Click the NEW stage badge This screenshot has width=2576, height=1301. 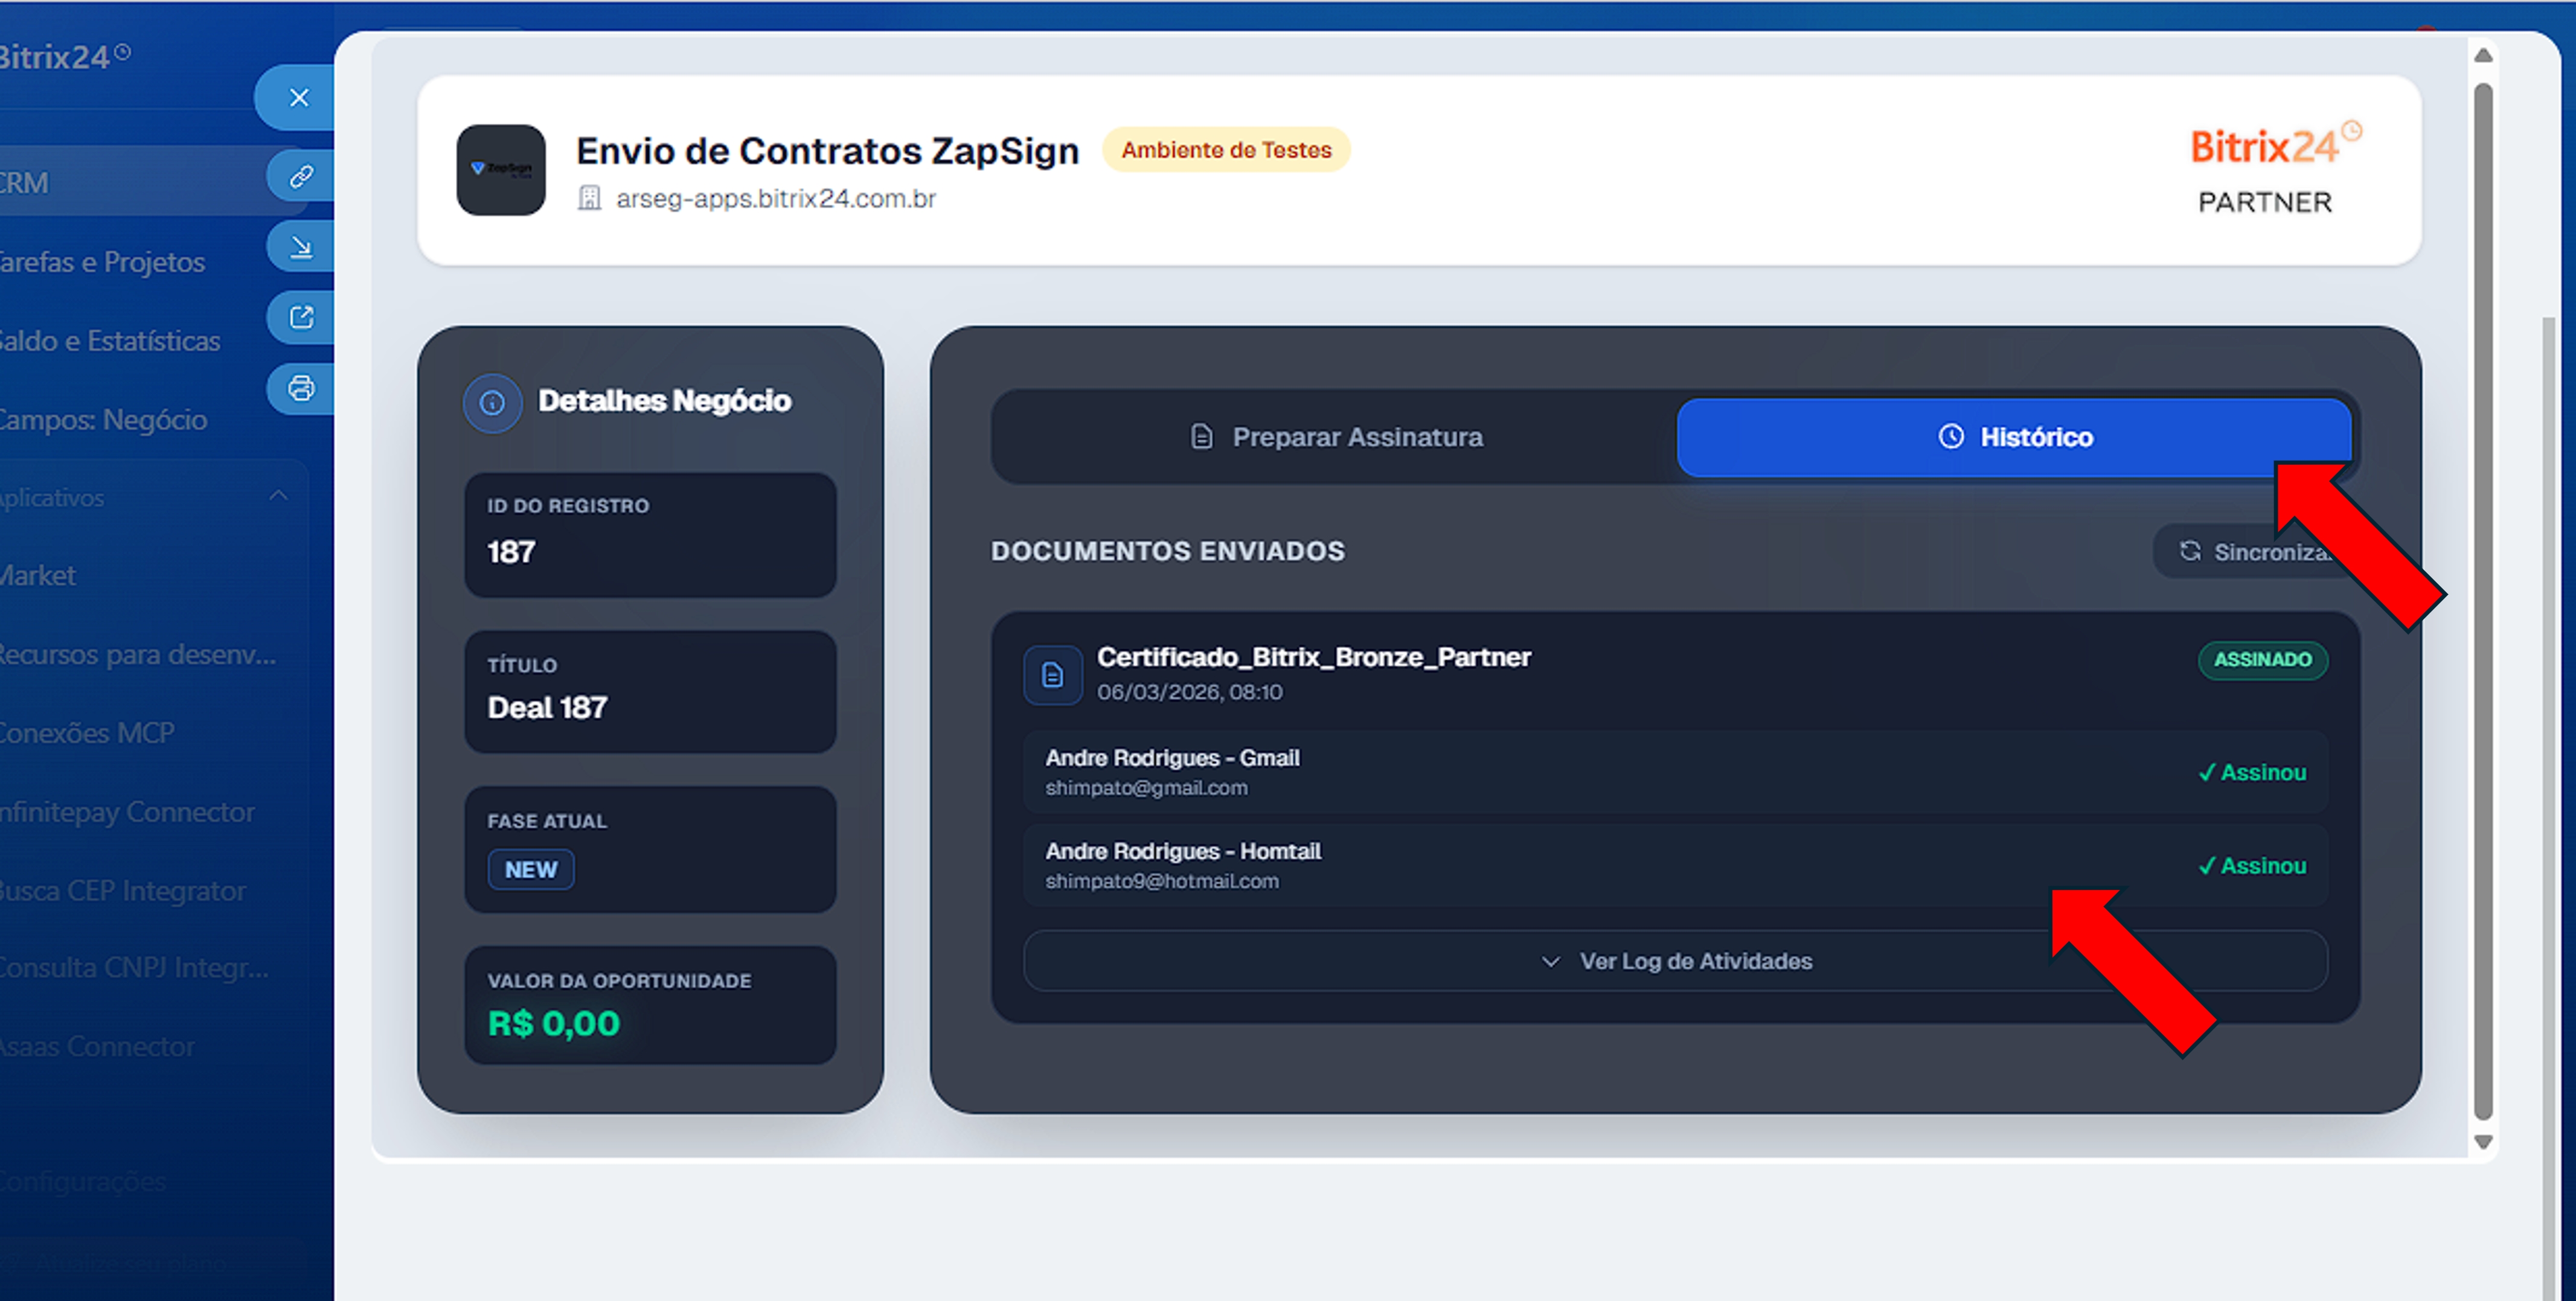(530, 869)
